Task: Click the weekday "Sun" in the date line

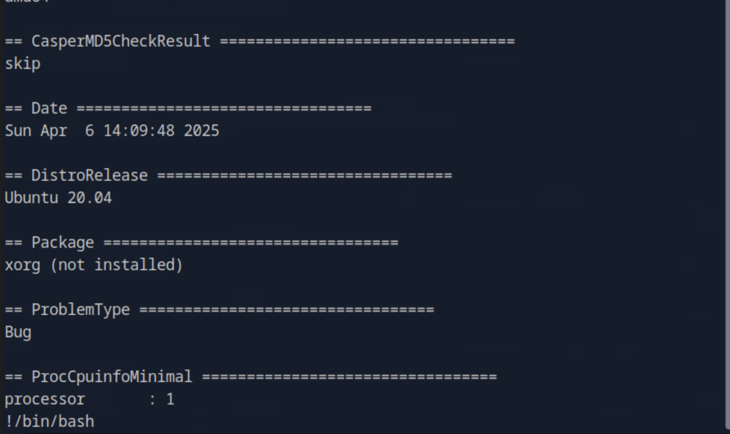Action: [18, 131]
